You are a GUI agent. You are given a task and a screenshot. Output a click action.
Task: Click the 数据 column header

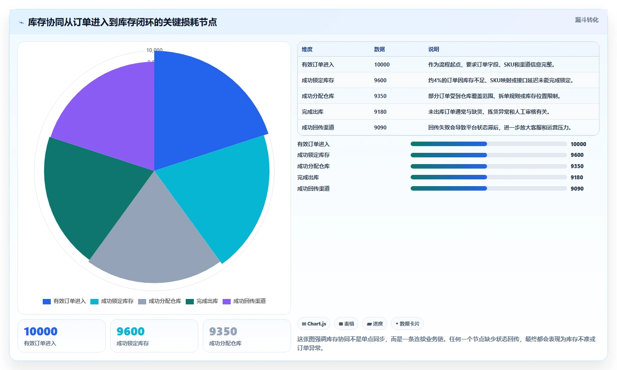380,49
